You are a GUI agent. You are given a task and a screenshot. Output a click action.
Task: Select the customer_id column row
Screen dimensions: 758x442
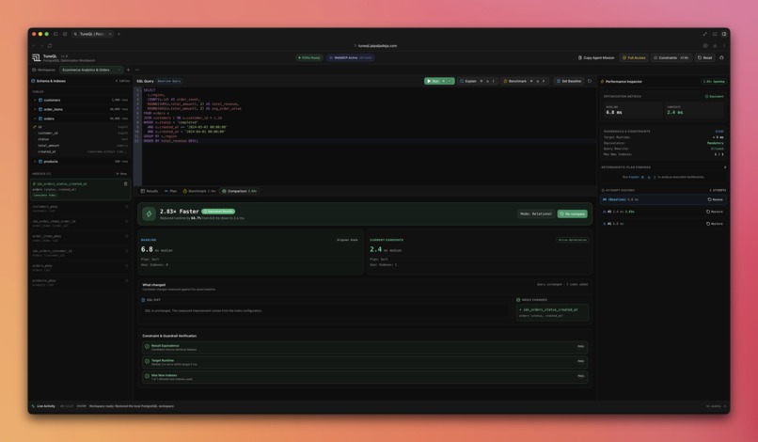(80, 133)
